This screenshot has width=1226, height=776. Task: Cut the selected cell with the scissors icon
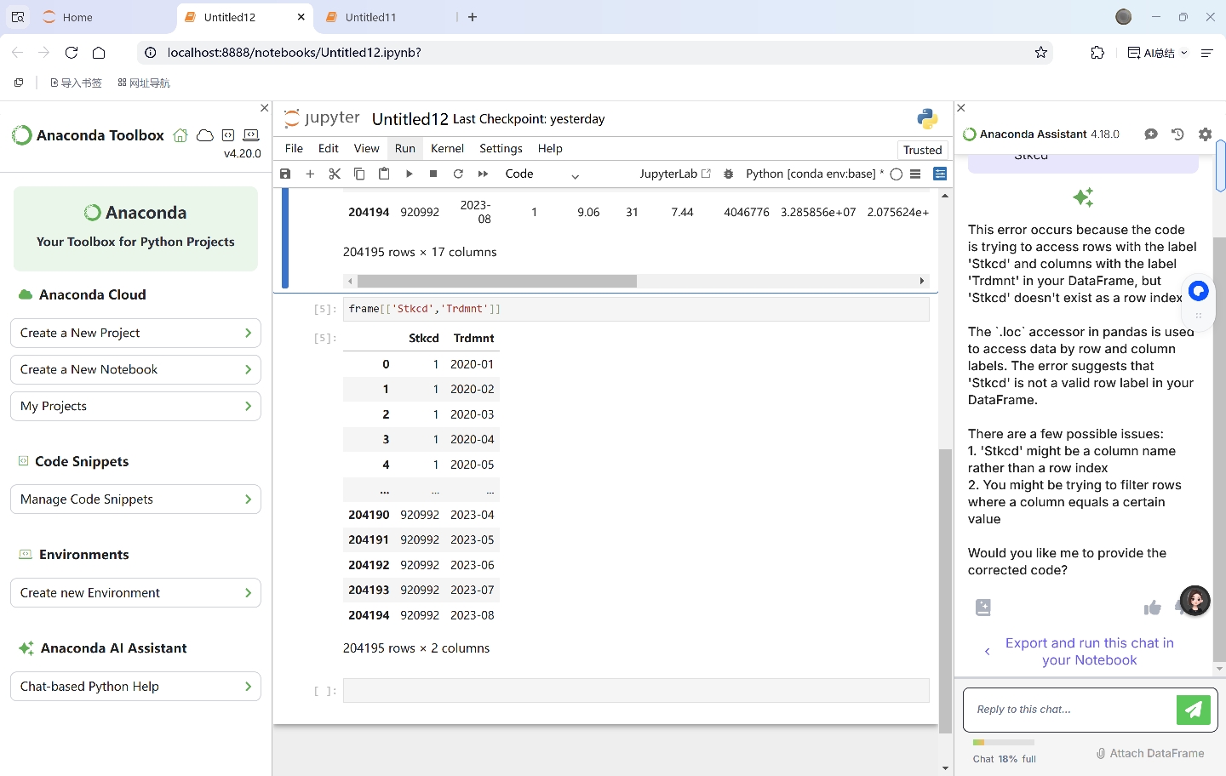[x=335, y=174]
